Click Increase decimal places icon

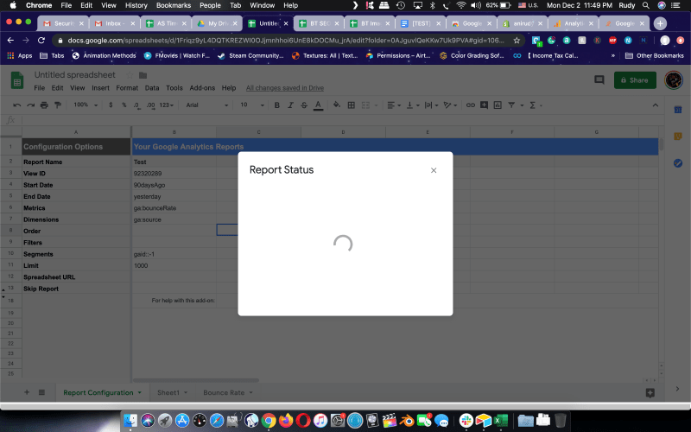pyautogui.click(x=150, y=105)
